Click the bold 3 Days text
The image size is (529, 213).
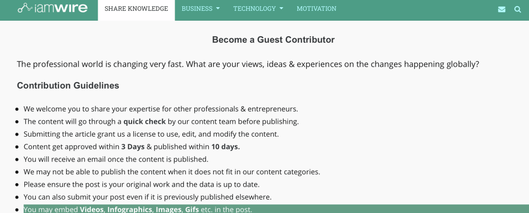(x=133, y=146)
